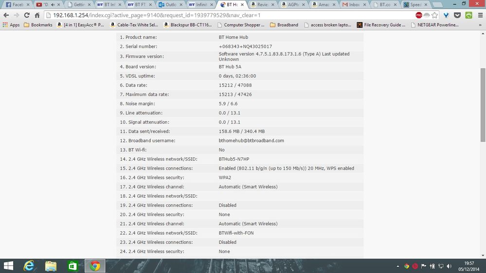Open the Bookmarks folder in bookmarks bar
Screen dimensions: 486x273
(x=38, y=25)
